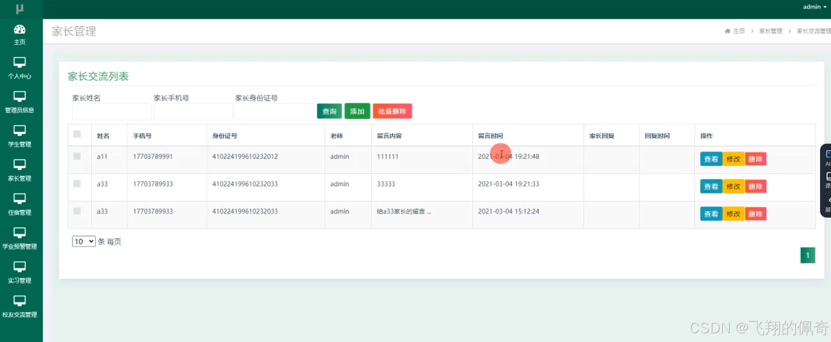The width and height of the screenshot is (831, 342).
Task: Click the name cell a11
Action: pos(102,157)
